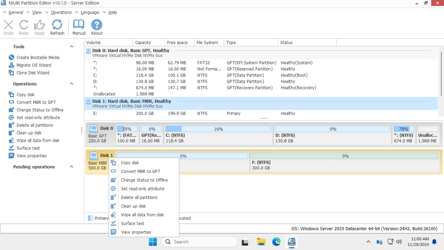Collapse the Tools panel section
This screenshot has height=250, width=444.
coord(71,47)
